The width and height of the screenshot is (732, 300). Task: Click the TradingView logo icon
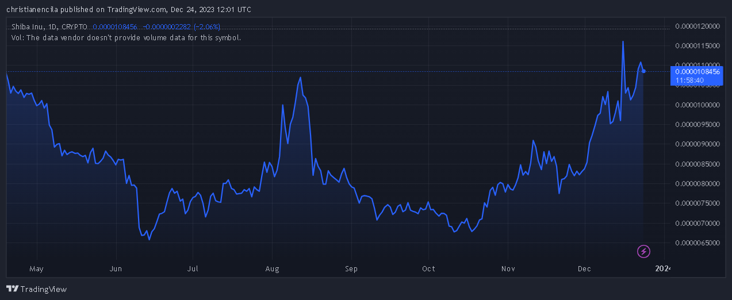coord(12,289)
